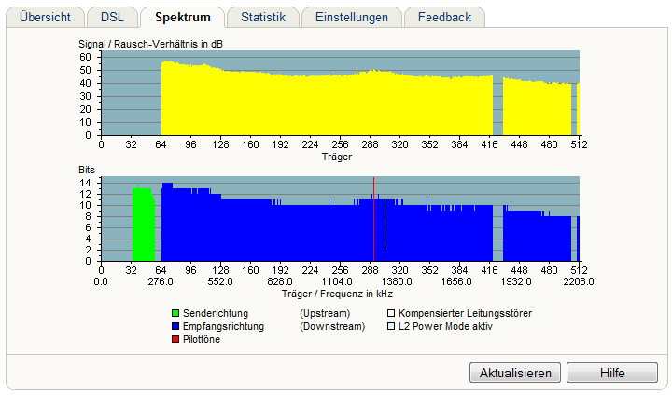Screen dimensions: 672x396
Task: Go to the Statistik tab
Action: click(262, 17)
